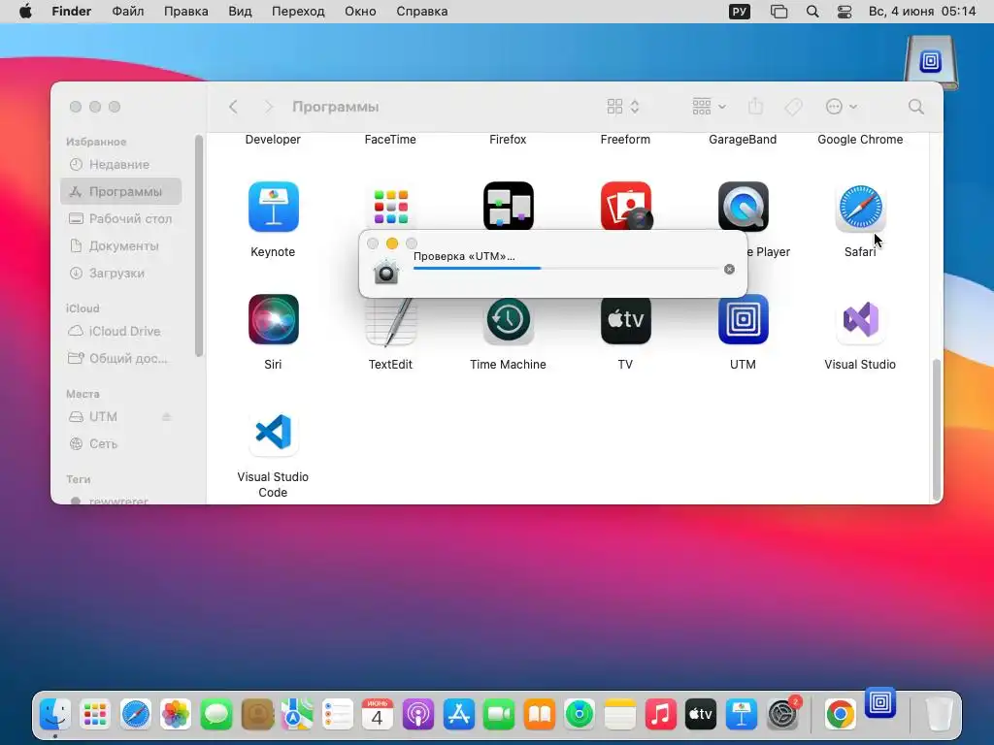Eject the UTM volume in sidebar
The width and height of the screenshot is (994, 745).
[x=166, y=416]
